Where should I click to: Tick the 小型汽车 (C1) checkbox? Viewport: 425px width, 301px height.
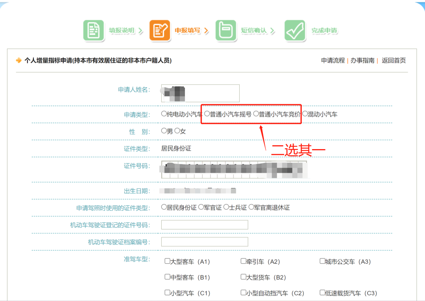click(x=167, y=293)
